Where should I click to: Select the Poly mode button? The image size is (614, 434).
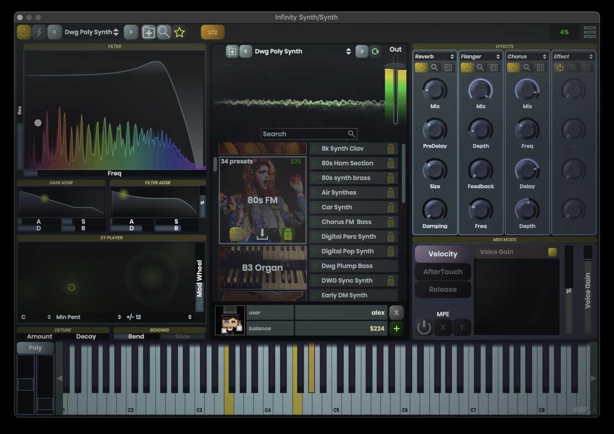click(x=35, y=348)
